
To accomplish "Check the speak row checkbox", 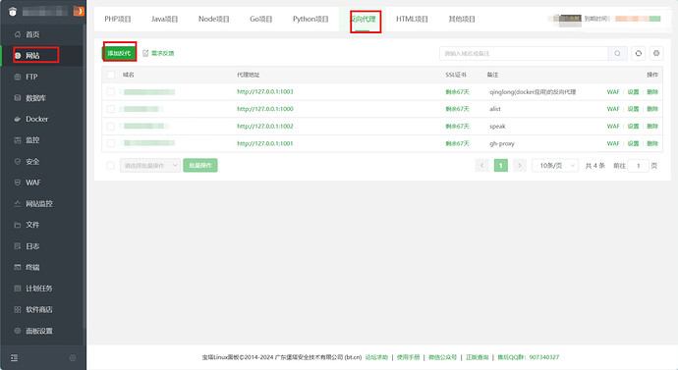I will tap(111, 126).
